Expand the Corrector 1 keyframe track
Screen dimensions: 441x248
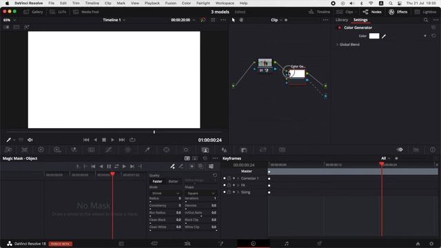(x=238, y=178)
